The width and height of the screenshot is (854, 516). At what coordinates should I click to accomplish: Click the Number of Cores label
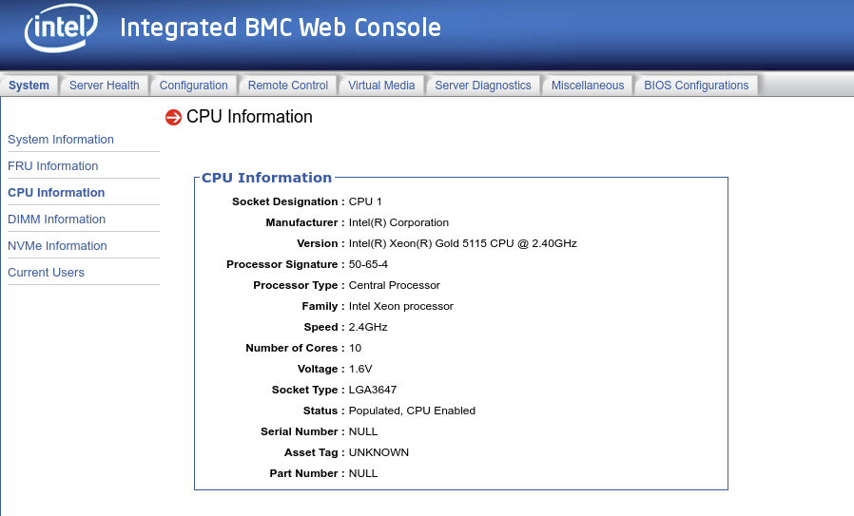291,348
